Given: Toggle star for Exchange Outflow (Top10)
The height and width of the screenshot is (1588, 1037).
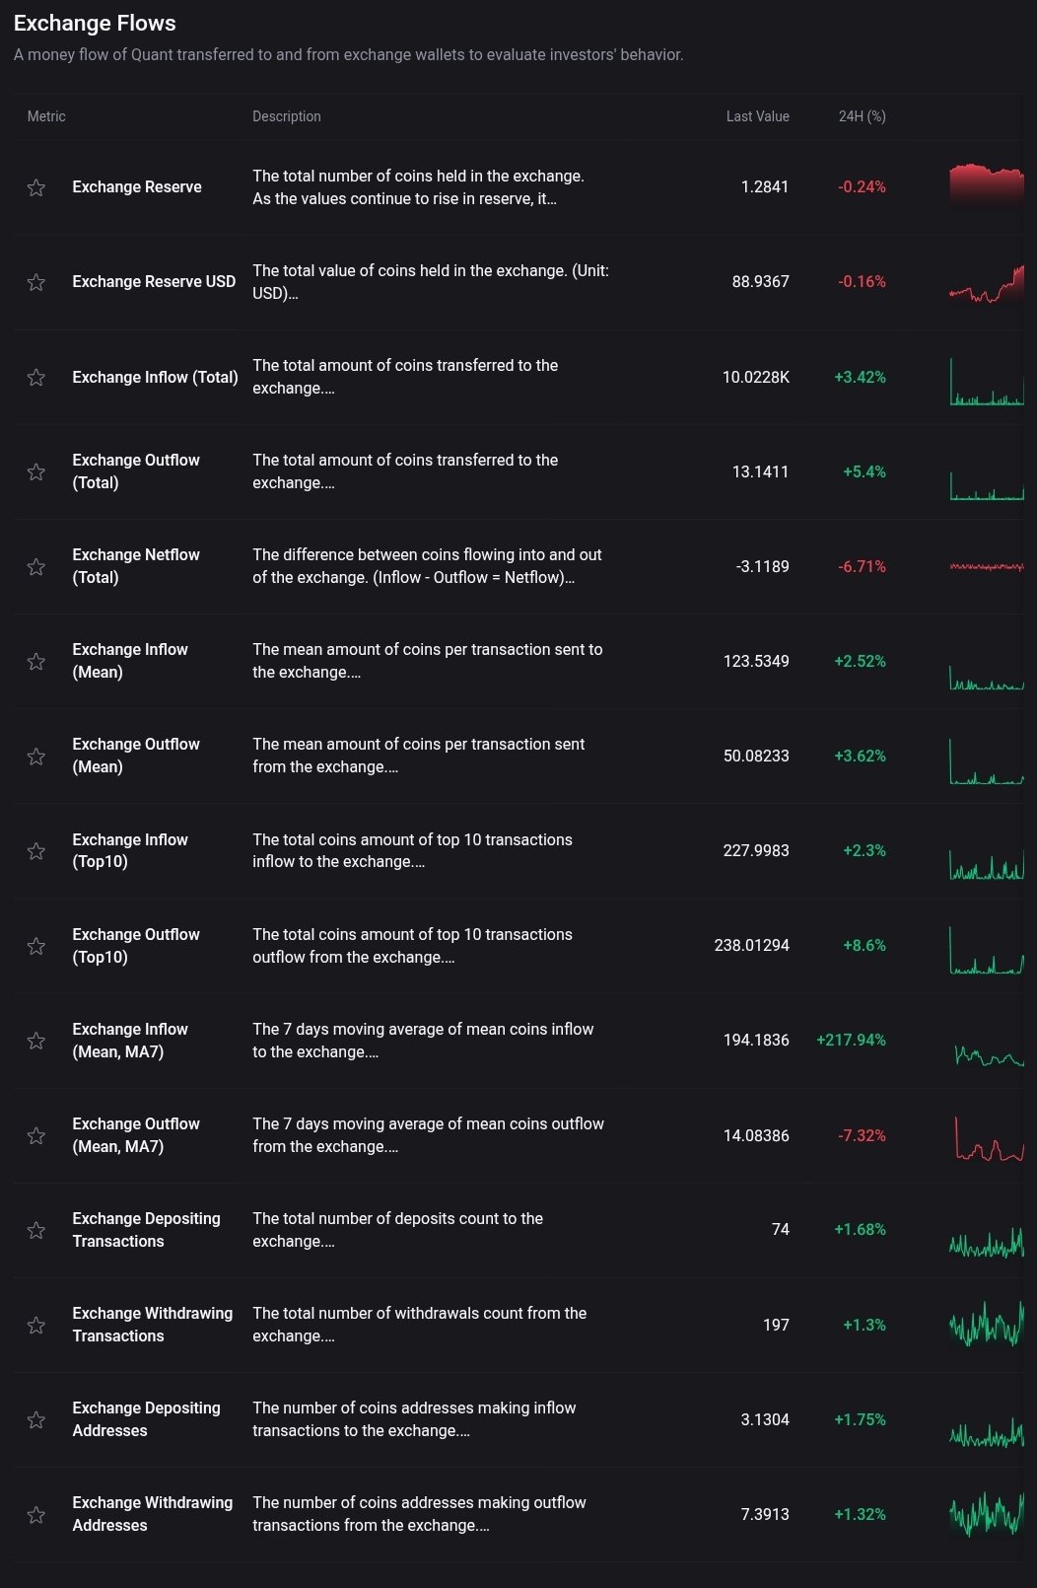Looking at the screenshot, I should 36,945.
